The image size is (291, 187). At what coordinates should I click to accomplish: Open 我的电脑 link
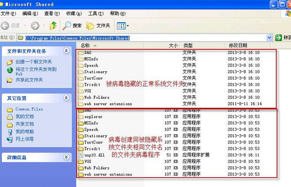tap(25, 131)
